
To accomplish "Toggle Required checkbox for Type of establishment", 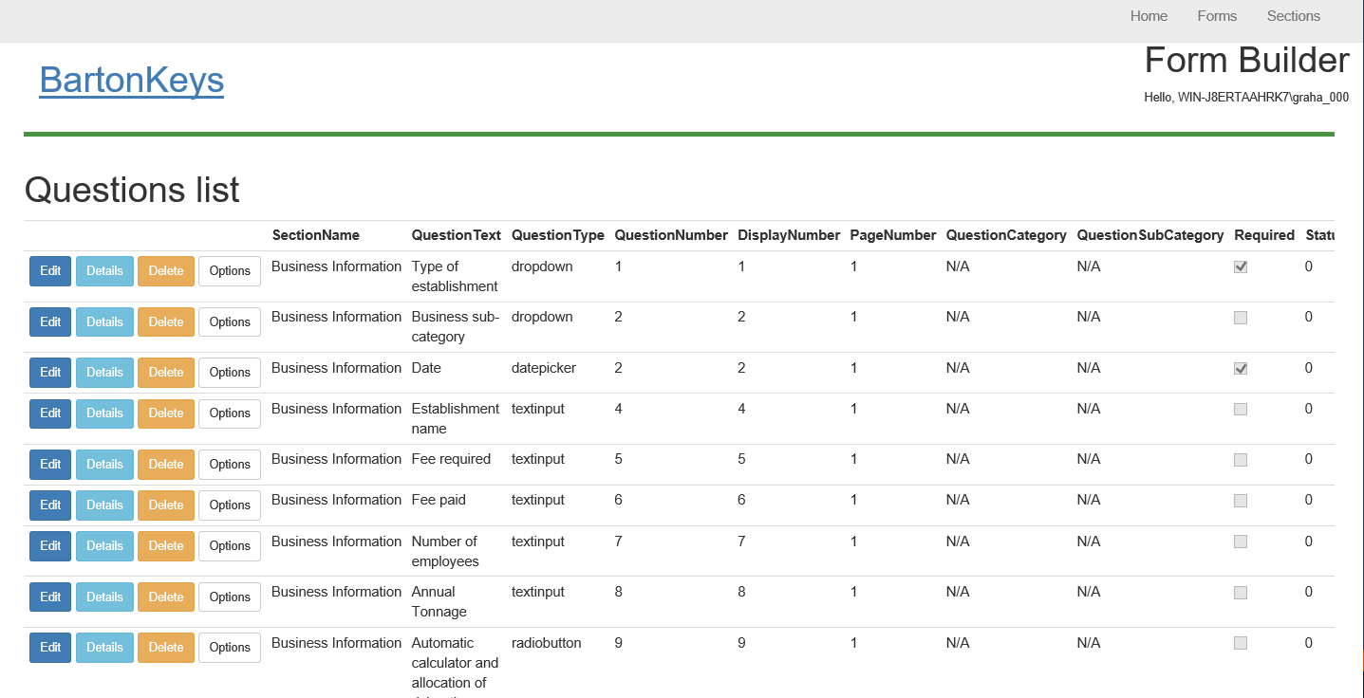I will click(1240, 267).
